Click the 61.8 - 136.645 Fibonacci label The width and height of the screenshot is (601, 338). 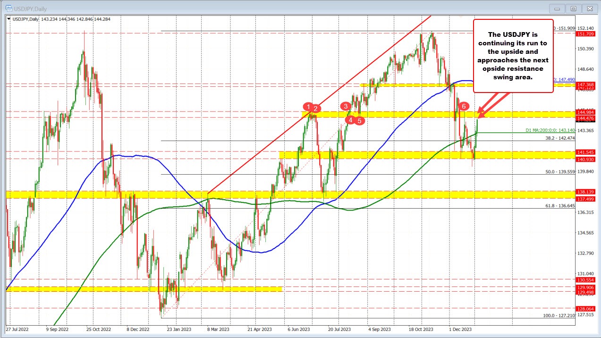click(560, 206)
